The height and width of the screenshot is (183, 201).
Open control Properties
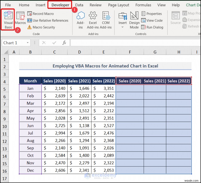(x=152, y=14)
